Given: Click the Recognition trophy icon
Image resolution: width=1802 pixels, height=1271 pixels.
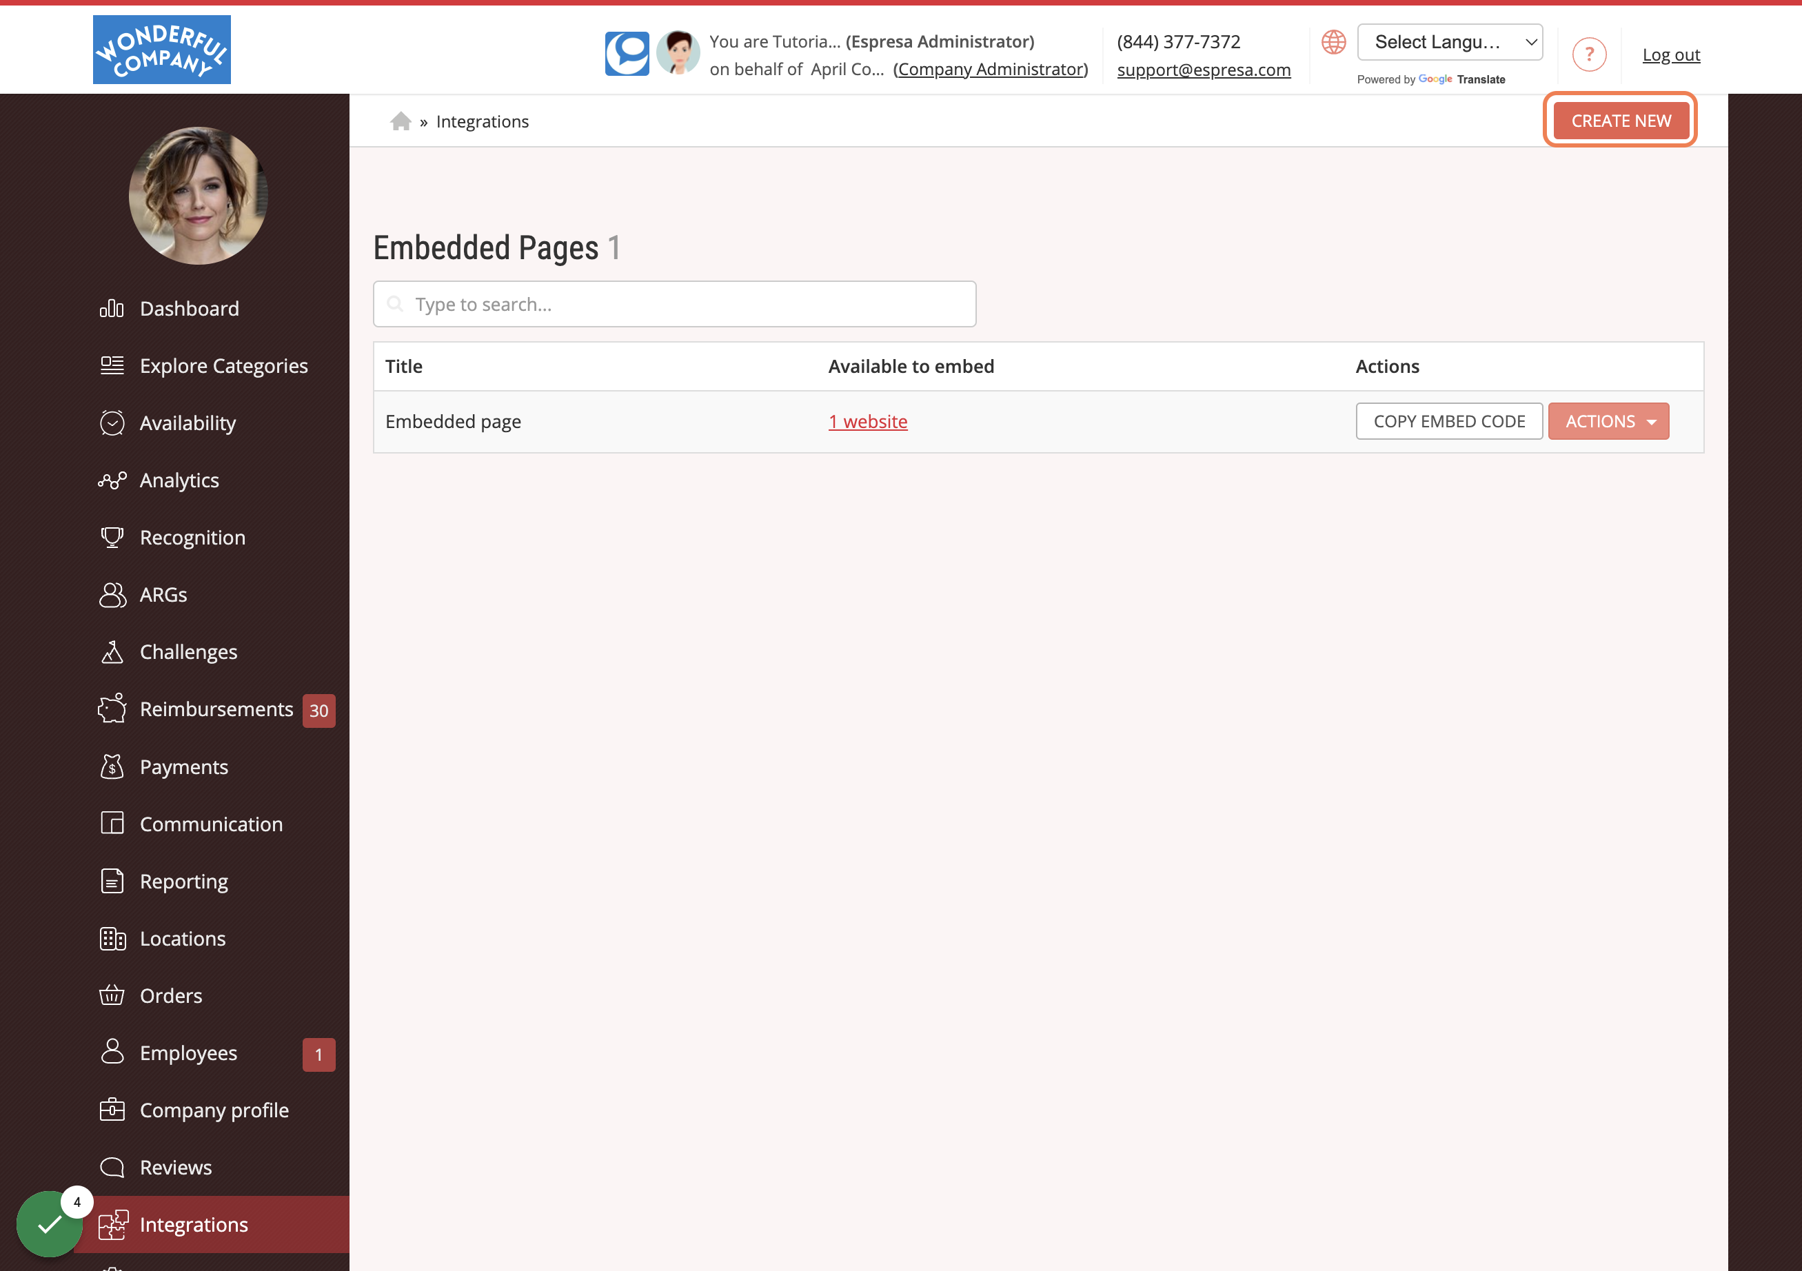Looking at the screenshot, I should 112,538.
